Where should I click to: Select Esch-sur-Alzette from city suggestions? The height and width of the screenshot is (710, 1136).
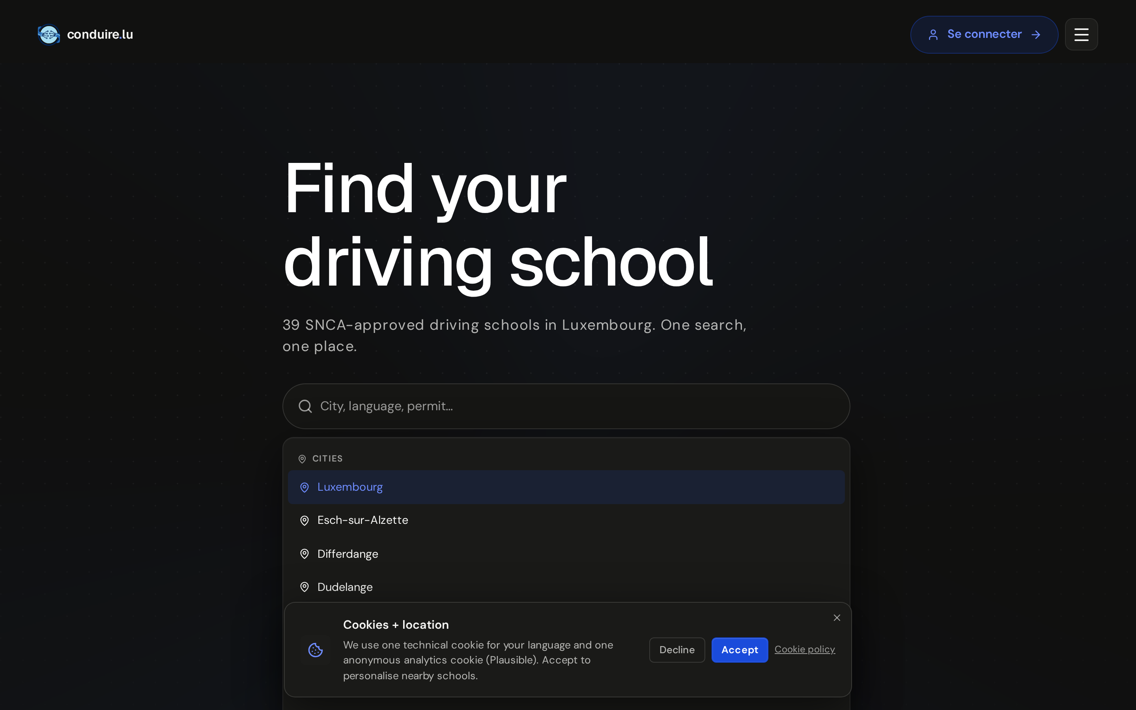point(566,520)
